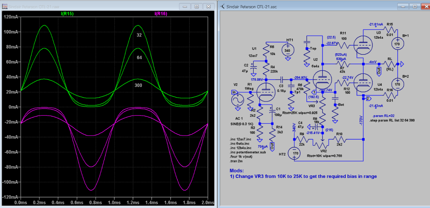Click the I(R16) magenta trace label
The height and width of the screenshot is (208, 430).
tap(161, 14)
